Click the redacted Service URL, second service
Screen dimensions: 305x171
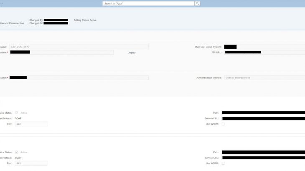(x=264, y=158)
